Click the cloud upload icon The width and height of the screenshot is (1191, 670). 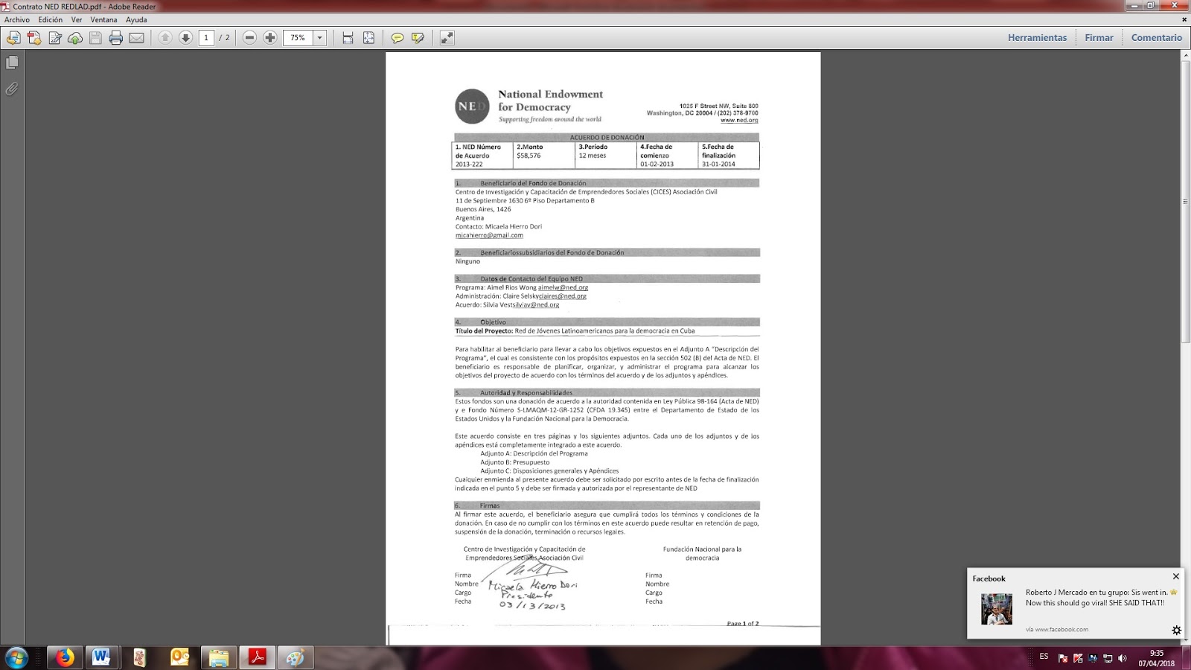tap(75, 38)
